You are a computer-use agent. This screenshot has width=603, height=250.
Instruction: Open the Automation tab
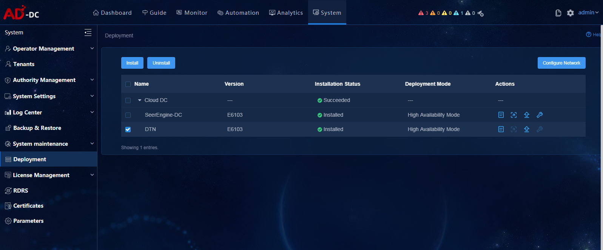[238, 12]
